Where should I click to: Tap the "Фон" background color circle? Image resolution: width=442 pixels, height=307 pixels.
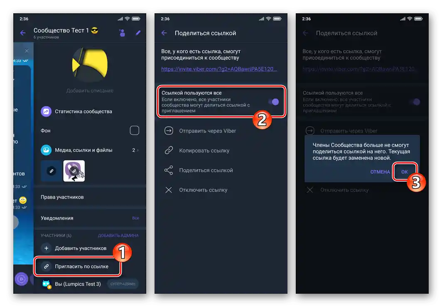click(x=134, y=130)
